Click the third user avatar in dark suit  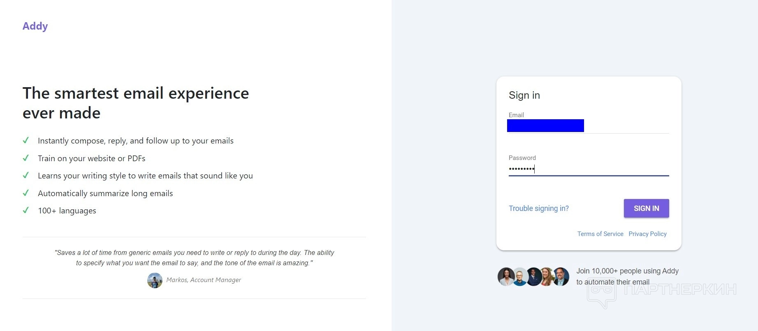533,277
